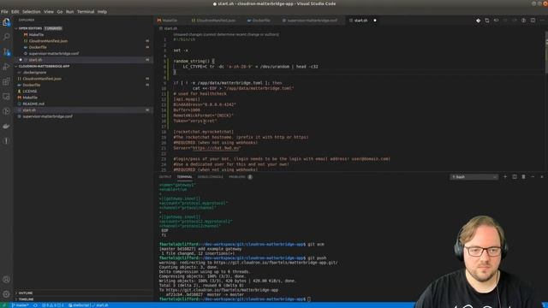Open the Accounts menu in activity bar
This screenshot has height=308, width=548.
click(6, 280)
